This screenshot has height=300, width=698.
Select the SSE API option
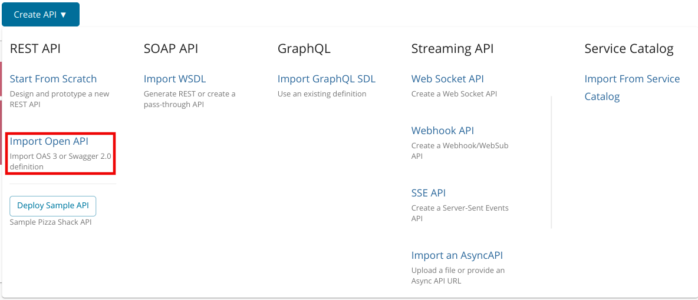point(428,193)
